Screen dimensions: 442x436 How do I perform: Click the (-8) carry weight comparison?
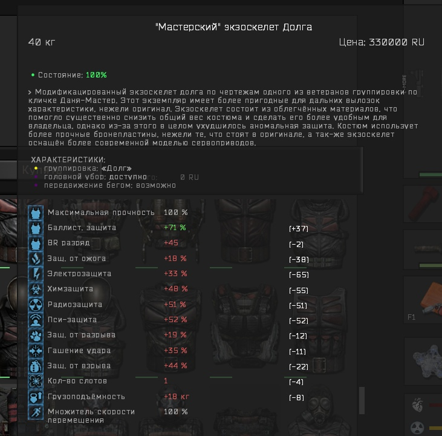[x=296, y=398]
